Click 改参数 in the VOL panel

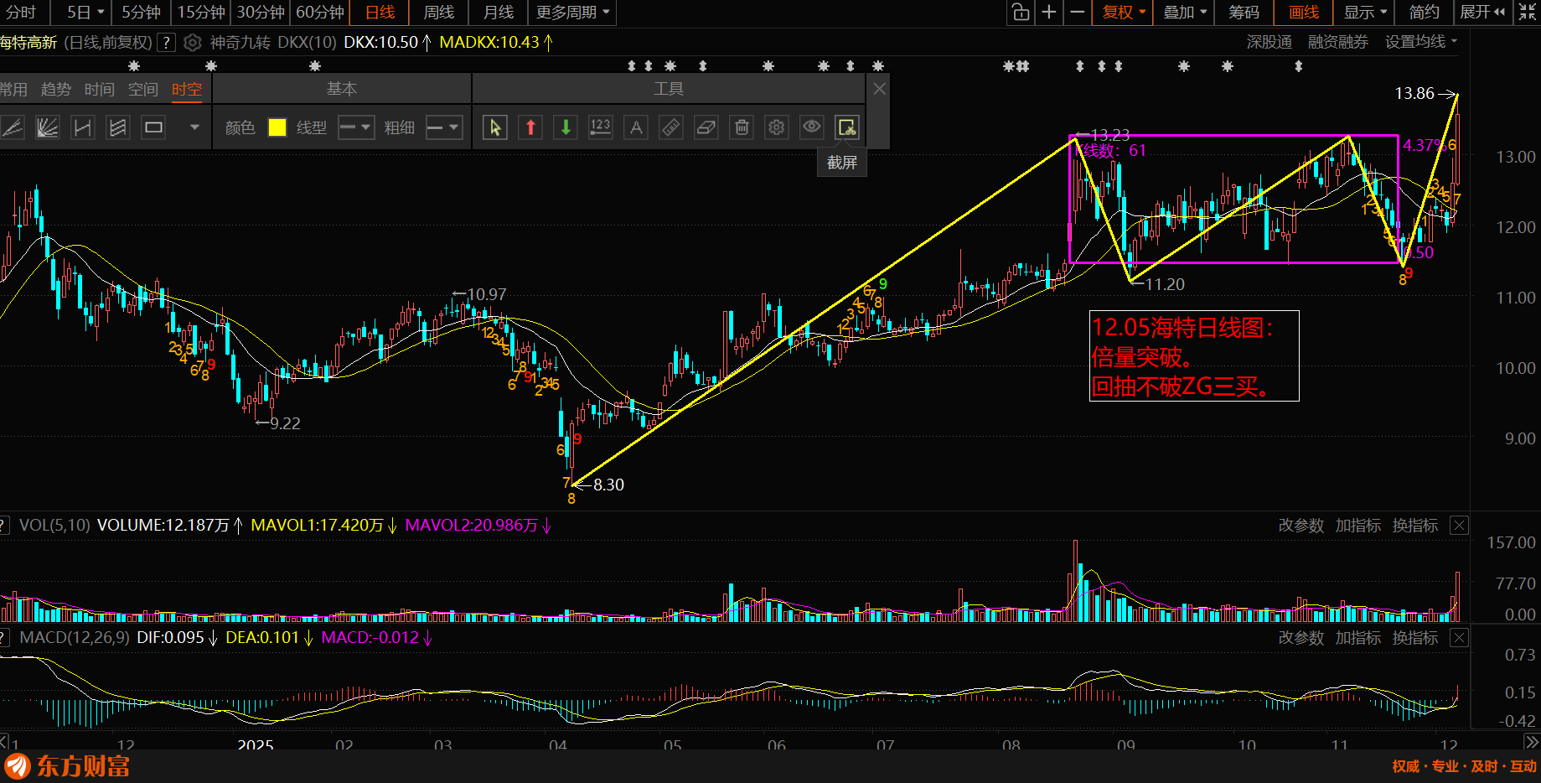tap(1301, 526)
